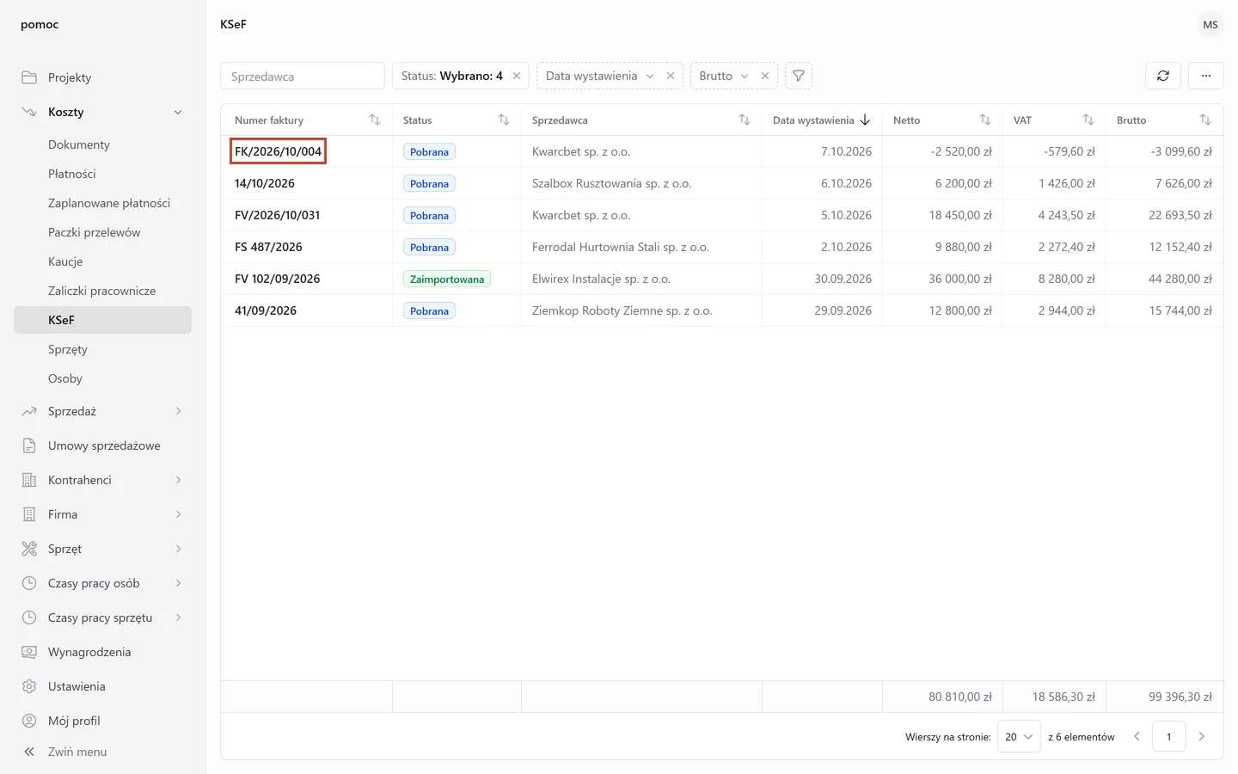Viewport: 1238px width, 774px height.
Task: Focus the Sprzedawca search field
Action: coord(303,76)
